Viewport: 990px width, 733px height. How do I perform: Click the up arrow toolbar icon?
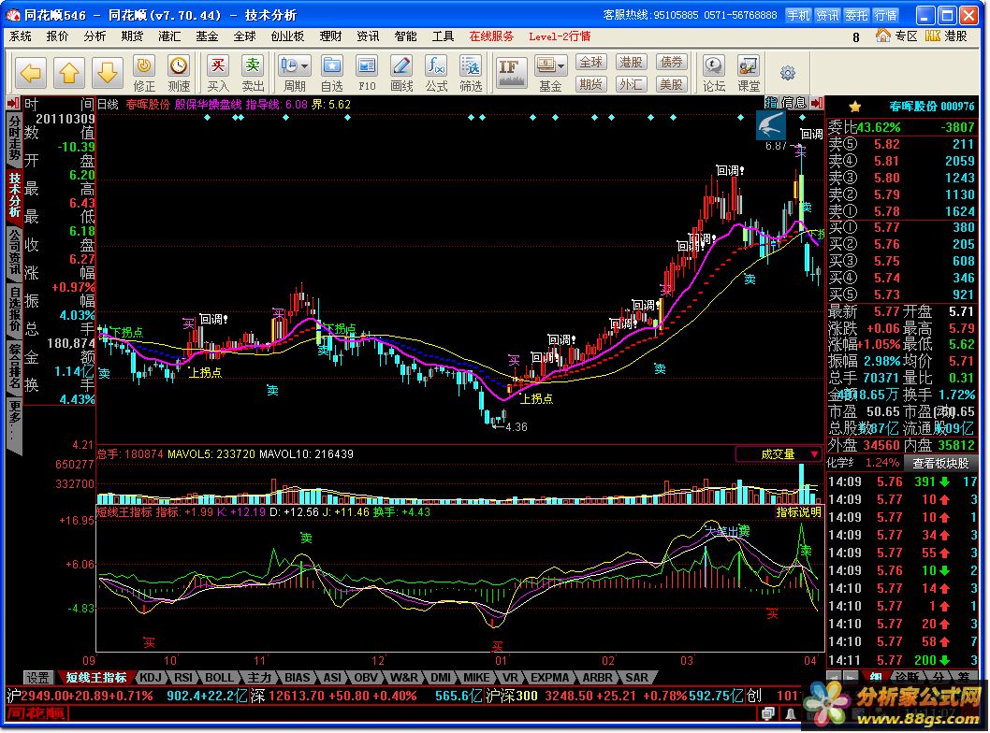[69, 73]
